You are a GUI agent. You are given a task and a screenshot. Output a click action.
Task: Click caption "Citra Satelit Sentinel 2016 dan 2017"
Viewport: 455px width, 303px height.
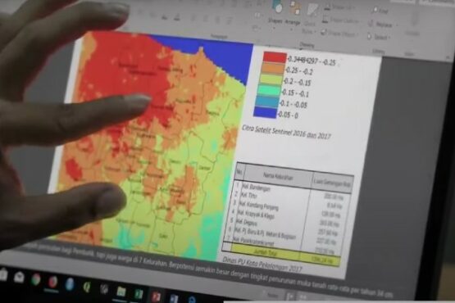[286, 132]
